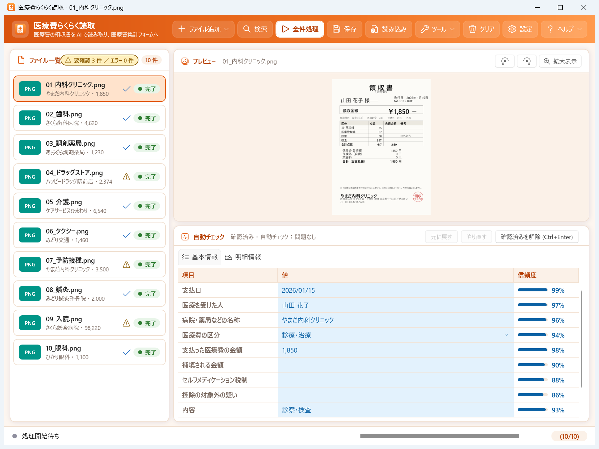Click the 内容 value 診察･検査
This screenshot has width=599, height=449.
click(x=396, y=410)
